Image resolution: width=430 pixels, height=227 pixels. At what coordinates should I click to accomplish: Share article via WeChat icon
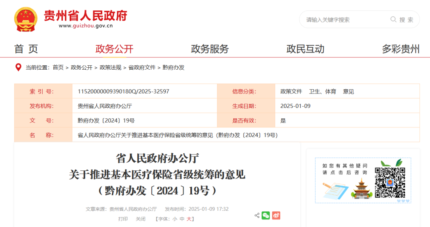coord(266,215)
